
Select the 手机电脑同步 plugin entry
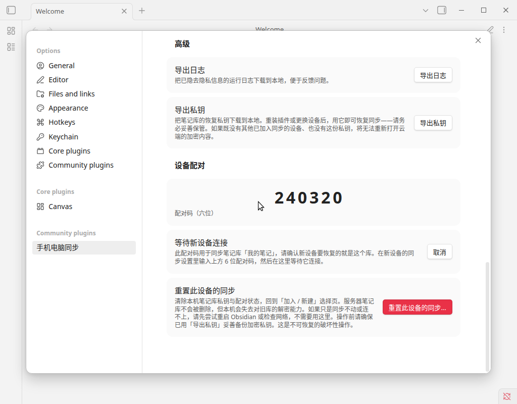click(x=84, y=247)
